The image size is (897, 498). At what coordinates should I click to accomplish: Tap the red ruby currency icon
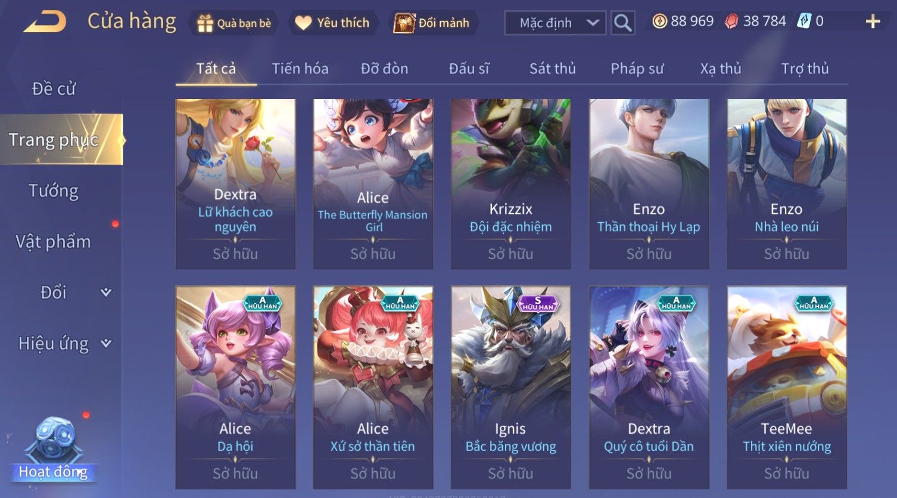click(731, 22)
